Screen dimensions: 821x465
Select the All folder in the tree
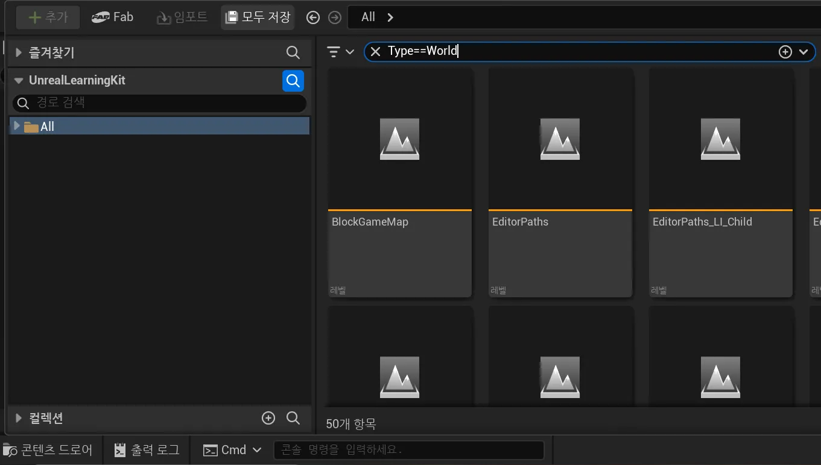tap(160, 126)
